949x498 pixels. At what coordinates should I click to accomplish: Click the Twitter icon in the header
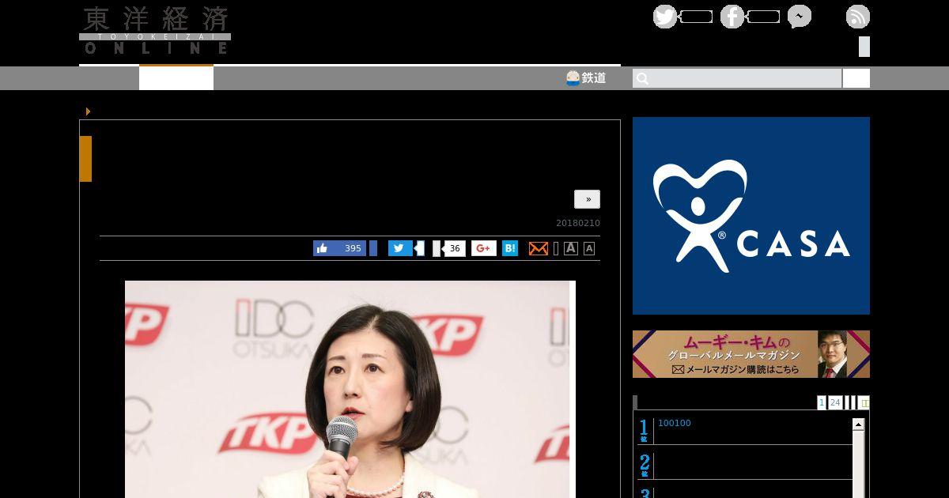(665, 17)
